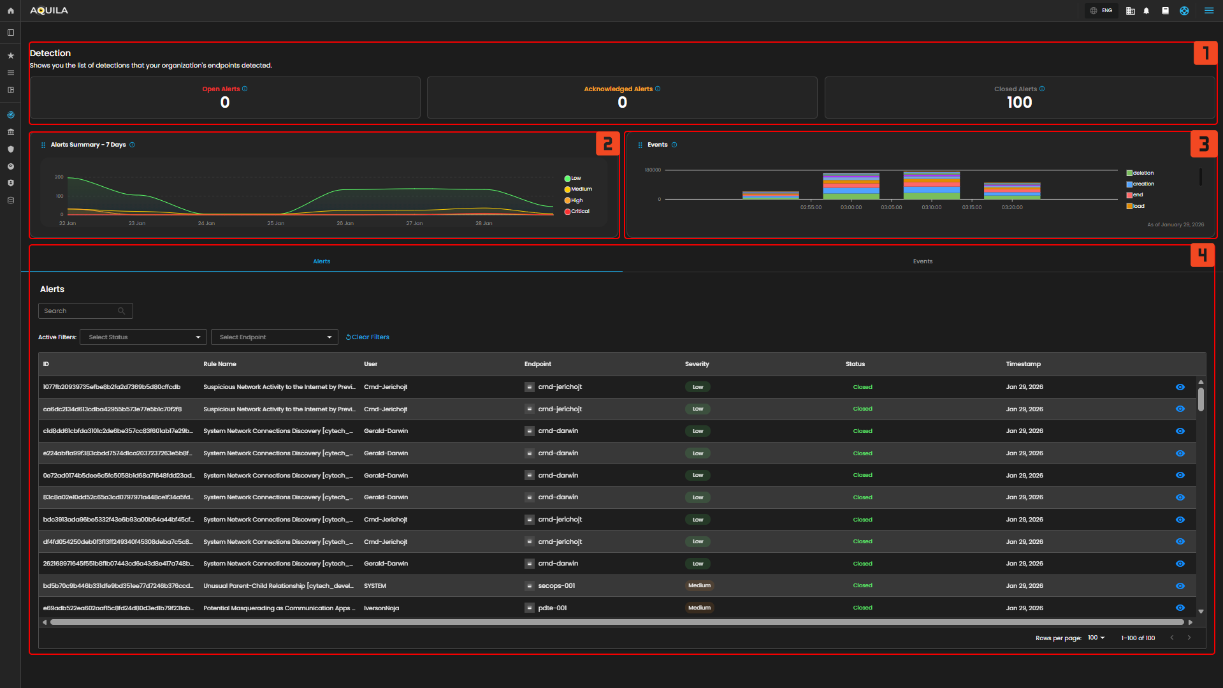Click eye icon for secops-001 alert row
Image resolution: width=1223 pixels, height=688 pixels.
1180,586
